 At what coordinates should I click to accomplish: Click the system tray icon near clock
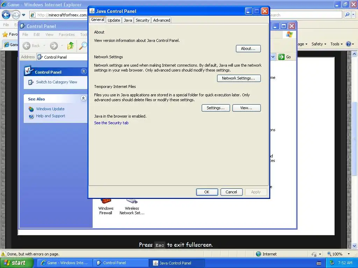[332, 263]
